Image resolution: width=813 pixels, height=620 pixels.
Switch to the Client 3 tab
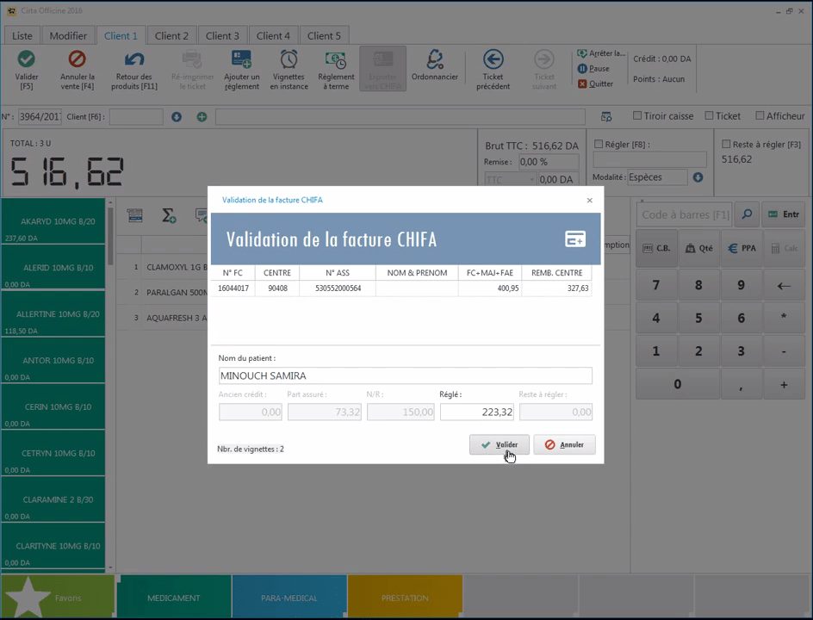pyautogui.click(x=222, y=36)
